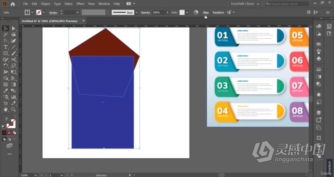Select the Free Transform tool
Screen dimensions: 334x177
tap(14, 72)
